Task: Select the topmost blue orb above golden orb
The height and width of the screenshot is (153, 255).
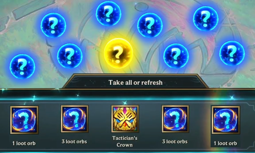Action: pos(109,14)
